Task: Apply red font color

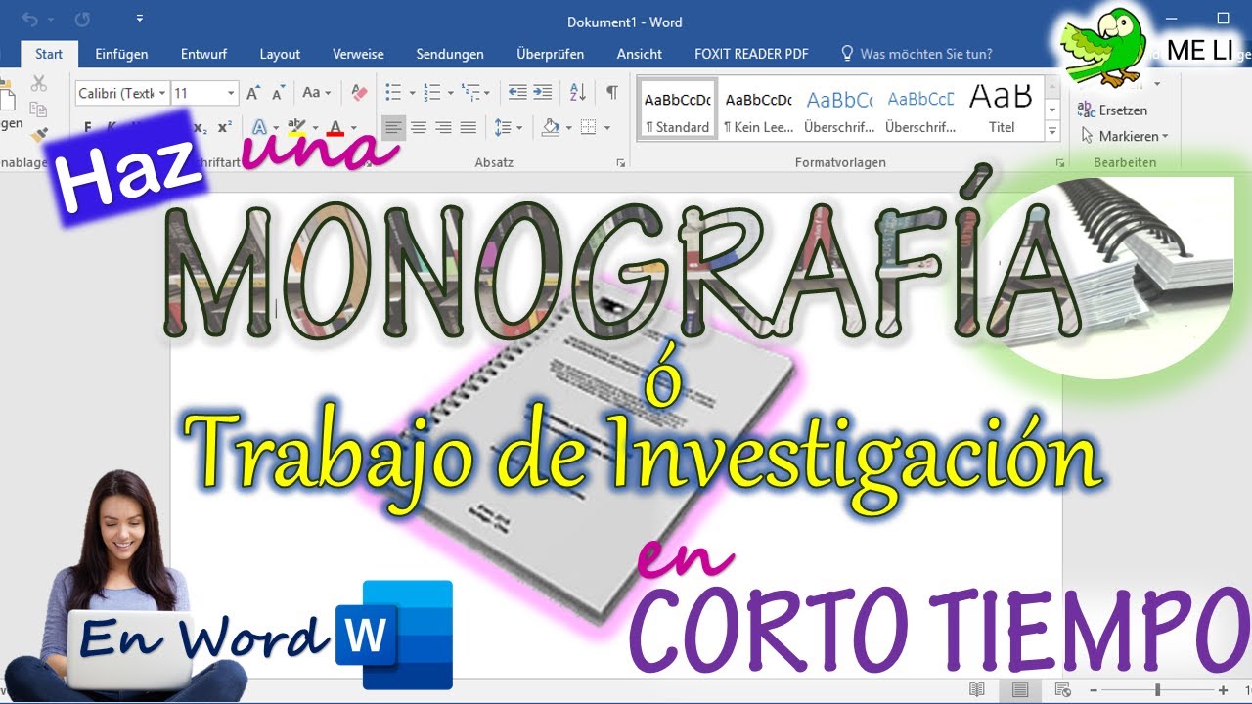Action: [335, 127]
